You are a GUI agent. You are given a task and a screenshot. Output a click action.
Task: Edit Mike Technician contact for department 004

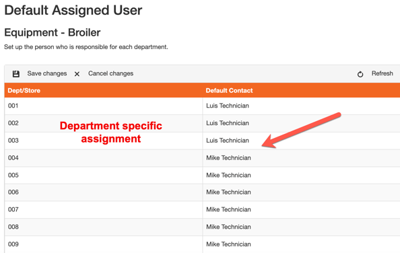[302, 158]
